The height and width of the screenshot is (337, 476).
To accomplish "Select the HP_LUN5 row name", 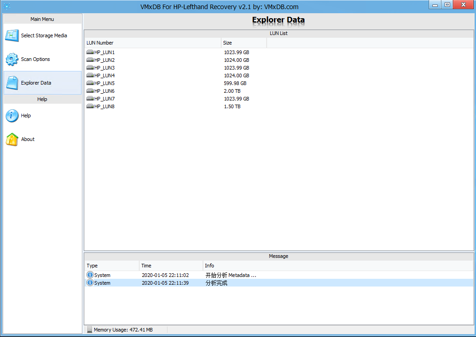I will pos(104,83).
